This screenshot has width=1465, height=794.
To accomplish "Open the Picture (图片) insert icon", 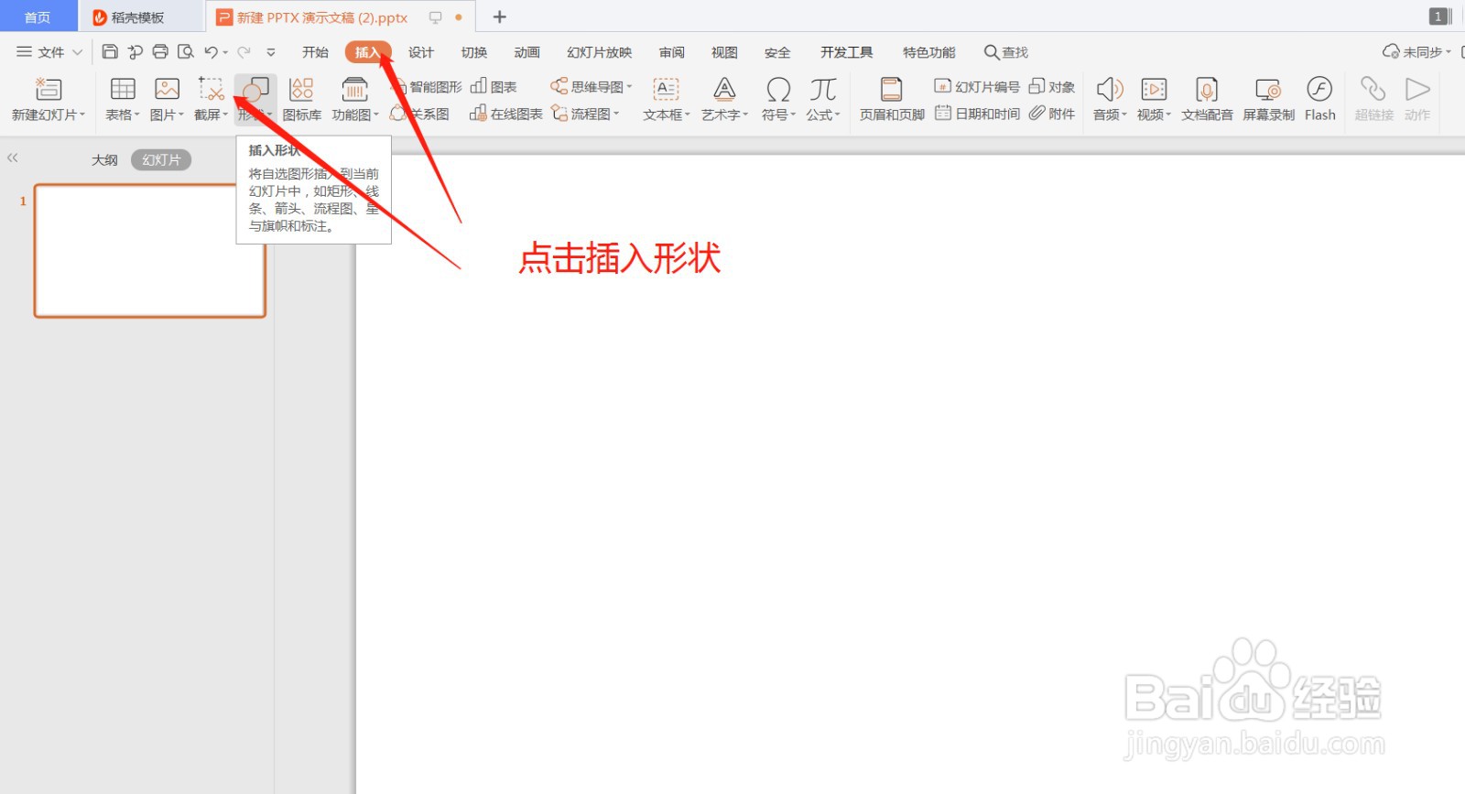I will tap(167, 89).
